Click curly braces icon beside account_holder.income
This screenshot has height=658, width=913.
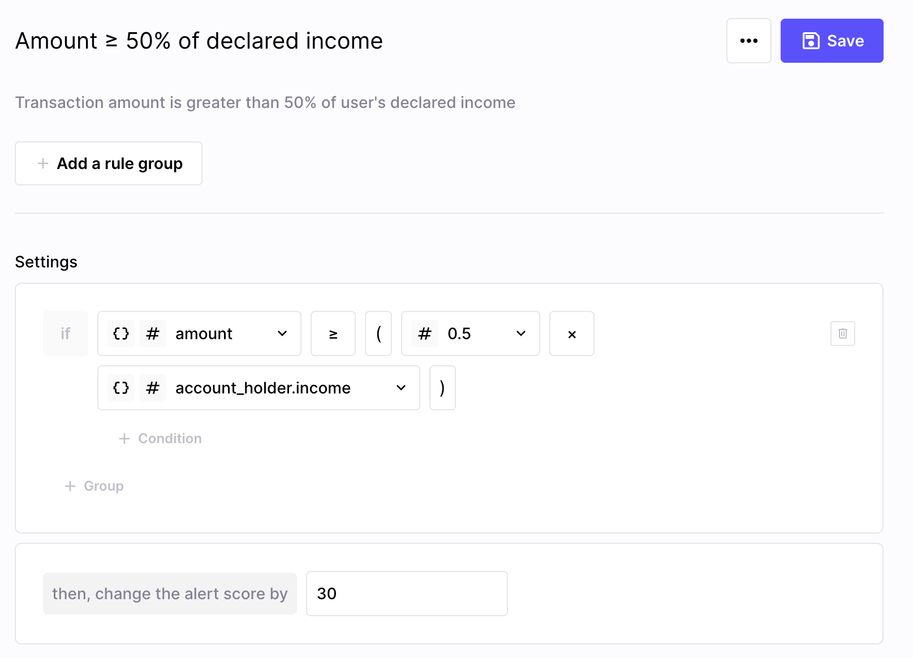(121, 388)
